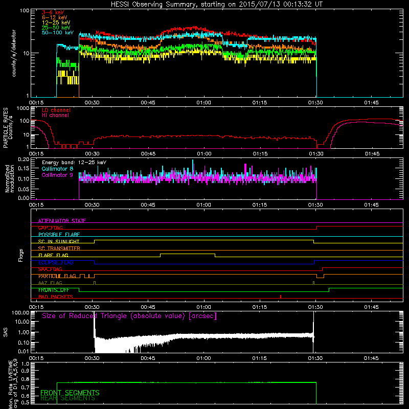Select the Collimator 9 legend label
The image size is (409, 409).
(x=57, y=175)
